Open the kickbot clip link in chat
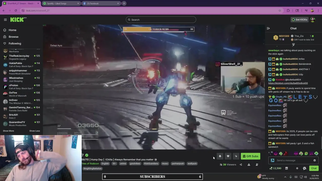Image resolution: width=322 pixels, height=181 pixels. coord(288,83)
